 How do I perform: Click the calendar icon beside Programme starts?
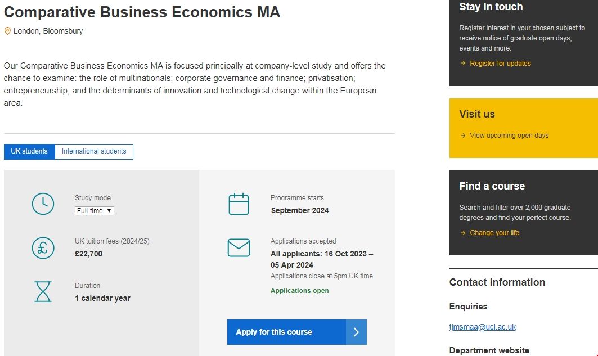[x=239, y=204]
